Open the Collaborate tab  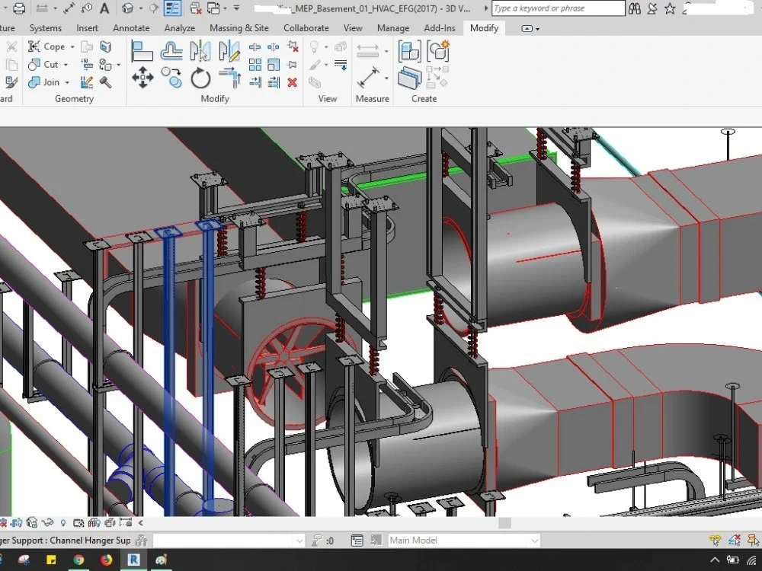coord(306,28)
